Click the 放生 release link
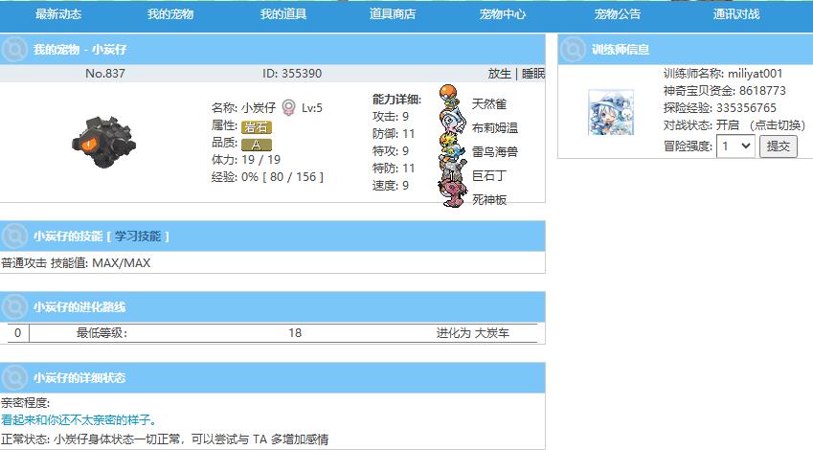The height and width of the screenshot is (450, 813). click(499, 73)
